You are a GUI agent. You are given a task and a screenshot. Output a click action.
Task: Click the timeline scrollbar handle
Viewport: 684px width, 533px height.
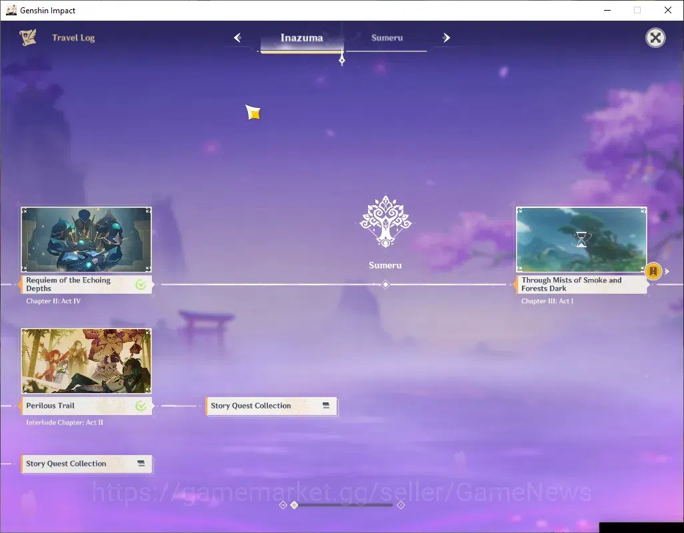click(x=295, y=504)
